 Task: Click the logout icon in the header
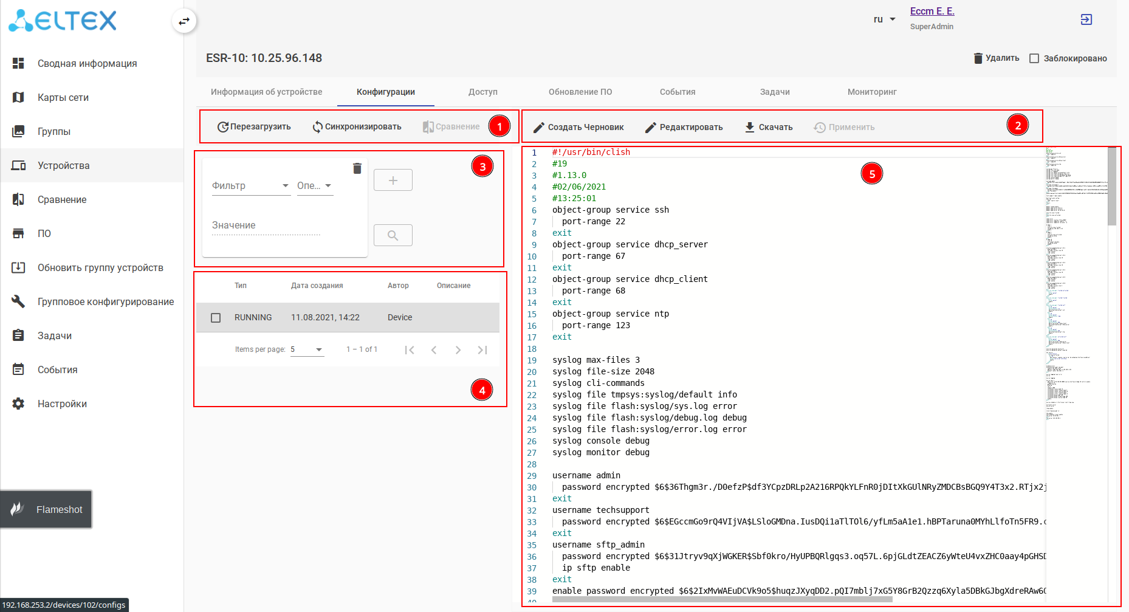pyautogui.click(x=1086, y=19)
